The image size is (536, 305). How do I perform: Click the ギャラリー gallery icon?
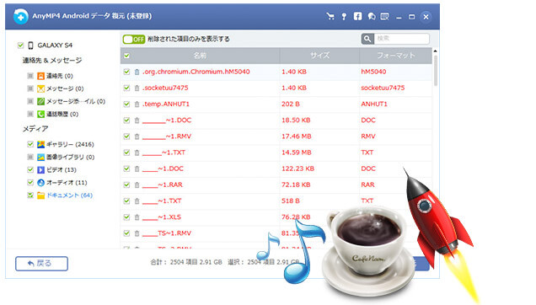(40, 144)
